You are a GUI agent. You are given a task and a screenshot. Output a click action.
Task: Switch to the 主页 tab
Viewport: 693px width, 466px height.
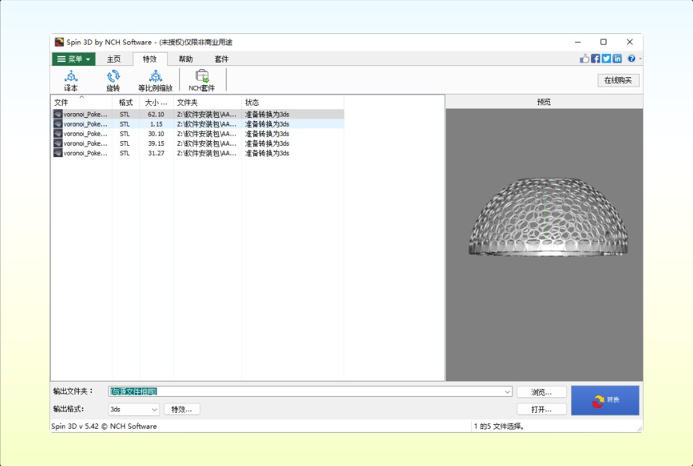tap(113, 59)
